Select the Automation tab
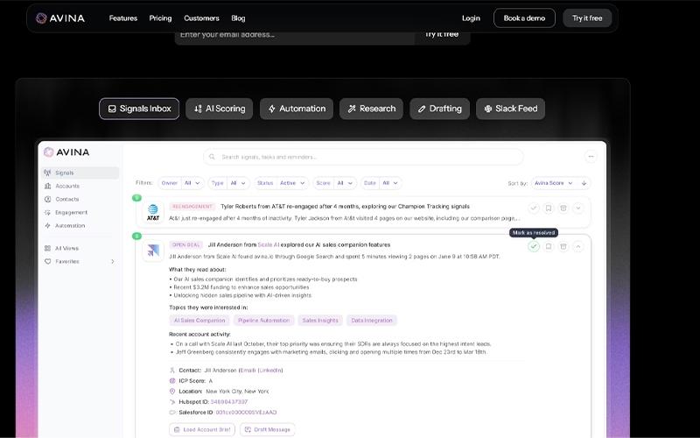 coord(297,109)
